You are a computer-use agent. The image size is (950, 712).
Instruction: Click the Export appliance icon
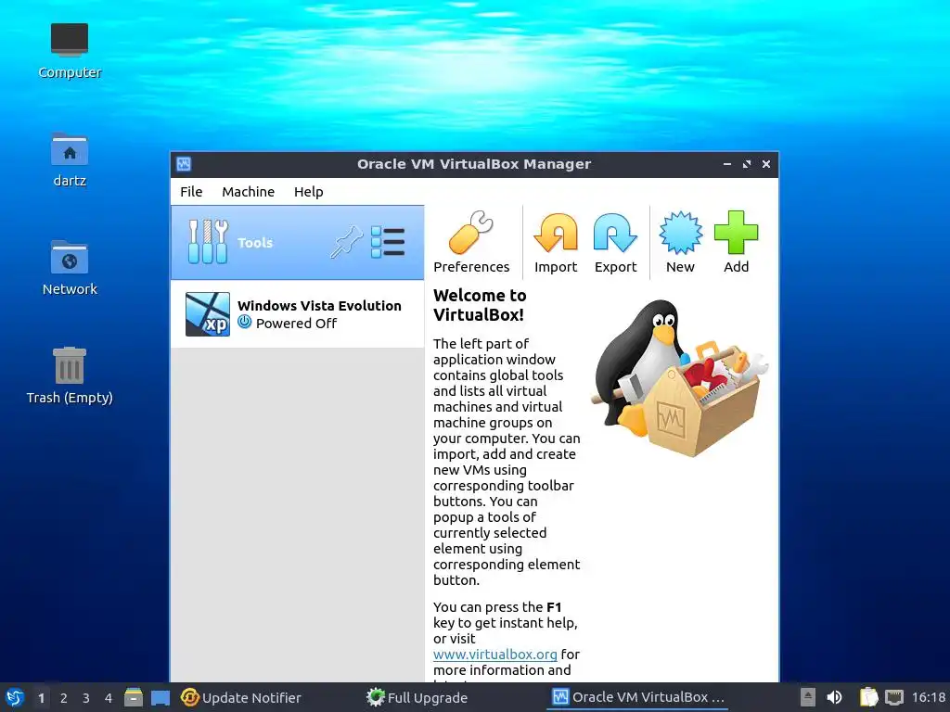point(615,242)
